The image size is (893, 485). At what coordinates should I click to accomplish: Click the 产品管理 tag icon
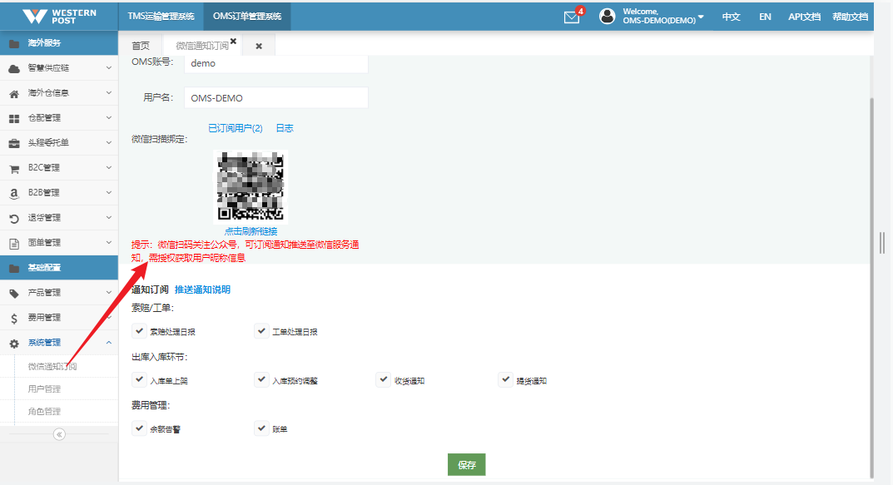pos(14,293)
